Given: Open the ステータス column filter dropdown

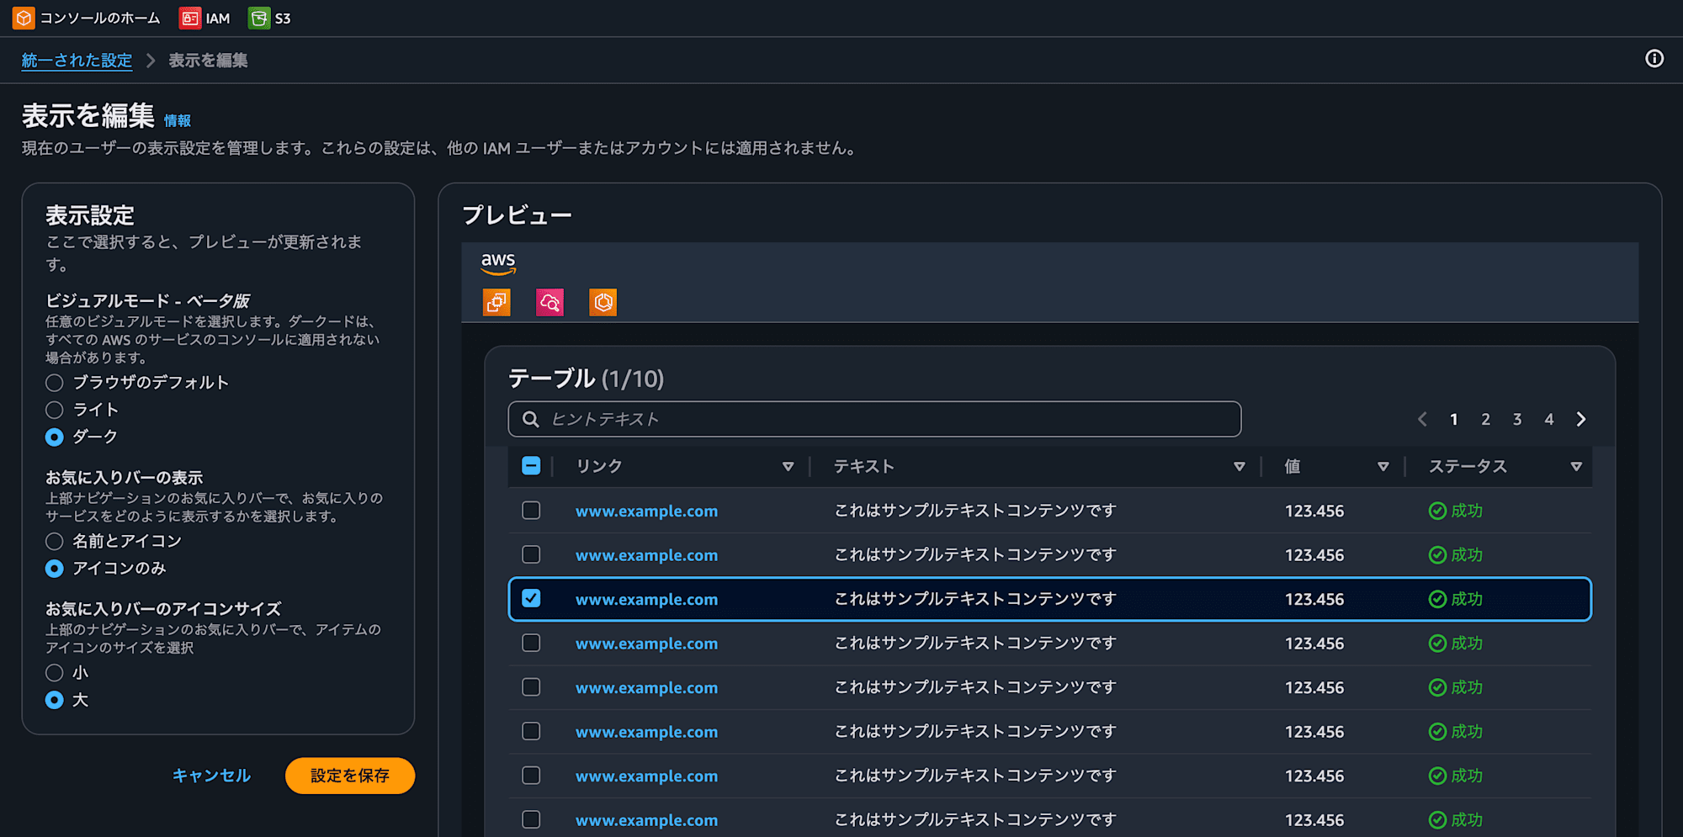Looking at the screenshot, I should pyautogui.click(x=1575, y=466).
